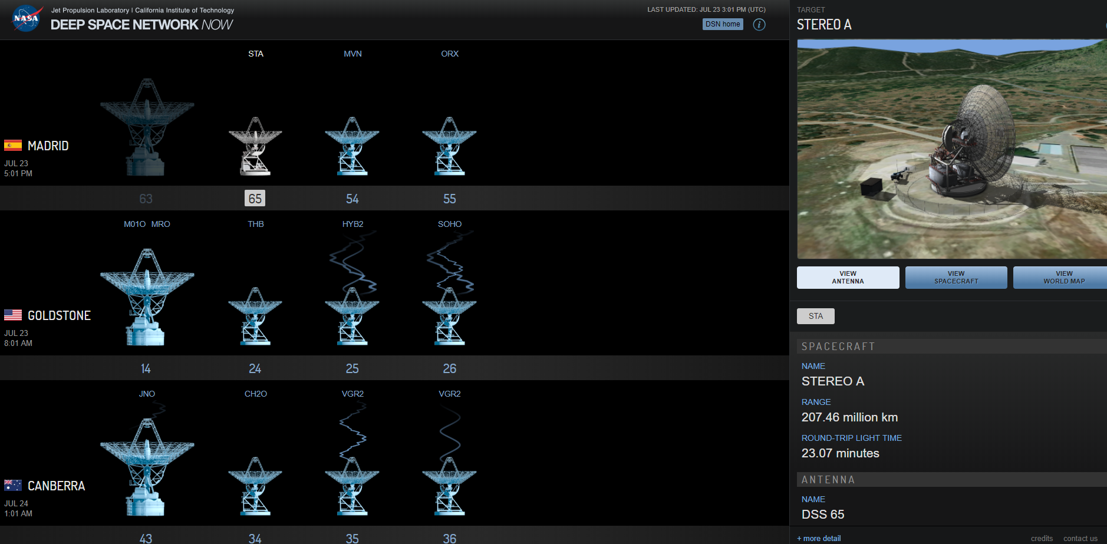Click the SOHO signal wave above dish 26
Image resolution: width=1107 pixels, height=544 pixels.
450,262
